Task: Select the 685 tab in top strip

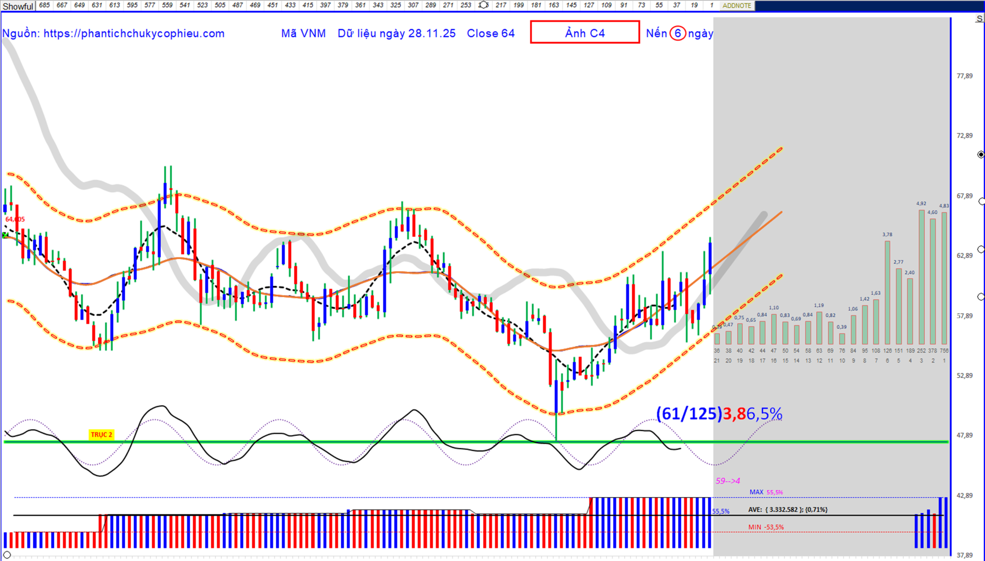Action: coord(44,5)
